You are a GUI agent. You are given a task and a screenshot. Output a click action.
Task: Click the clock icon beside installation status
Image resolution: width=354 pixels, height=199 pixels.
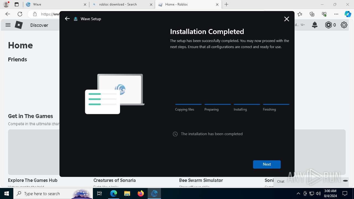pyautogui.click(x=175, y=134)
